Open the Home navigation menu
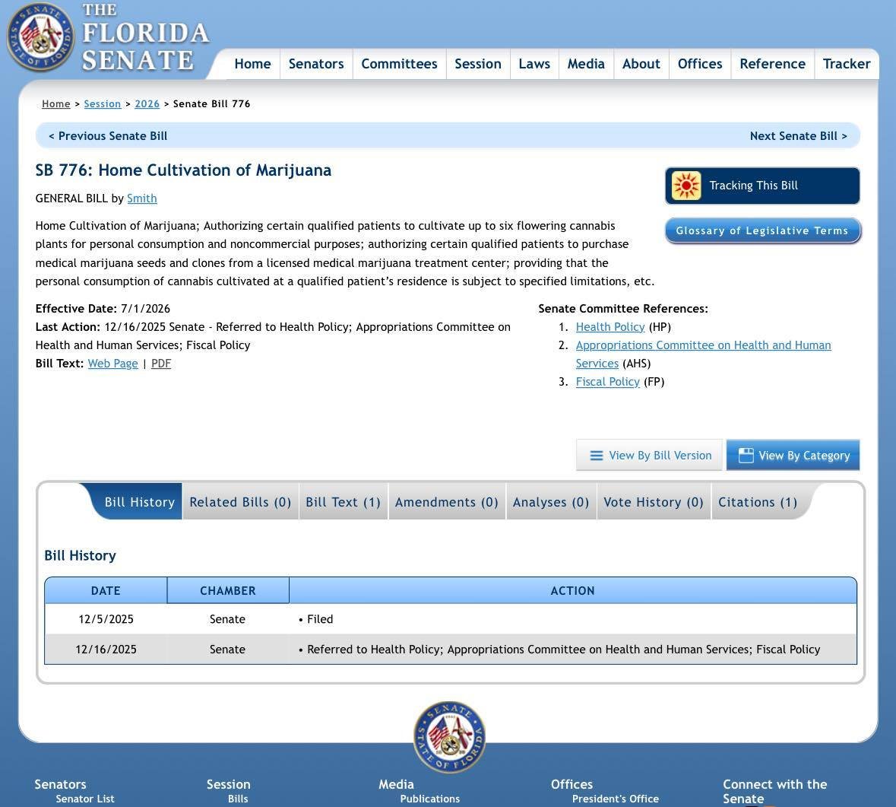 [252, 64]
